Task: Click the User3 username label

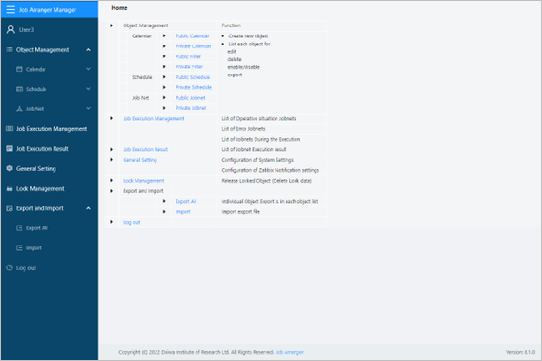Action: coord(26,30)
